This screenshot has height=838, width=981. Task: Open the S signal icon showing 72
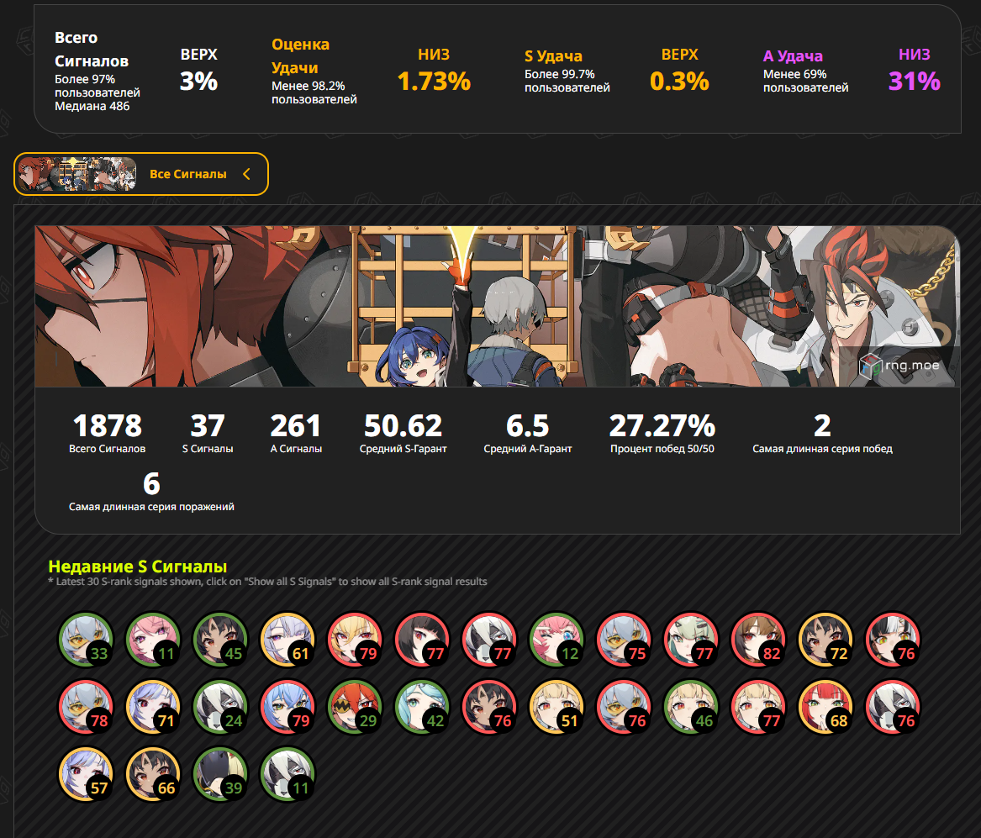click(x=825, y=639)
